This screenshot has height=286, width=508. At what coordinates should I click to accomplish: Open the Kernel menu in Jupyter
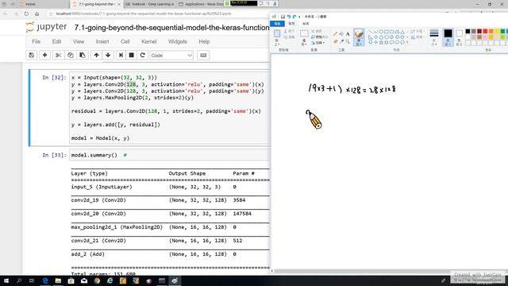(148, 41)
